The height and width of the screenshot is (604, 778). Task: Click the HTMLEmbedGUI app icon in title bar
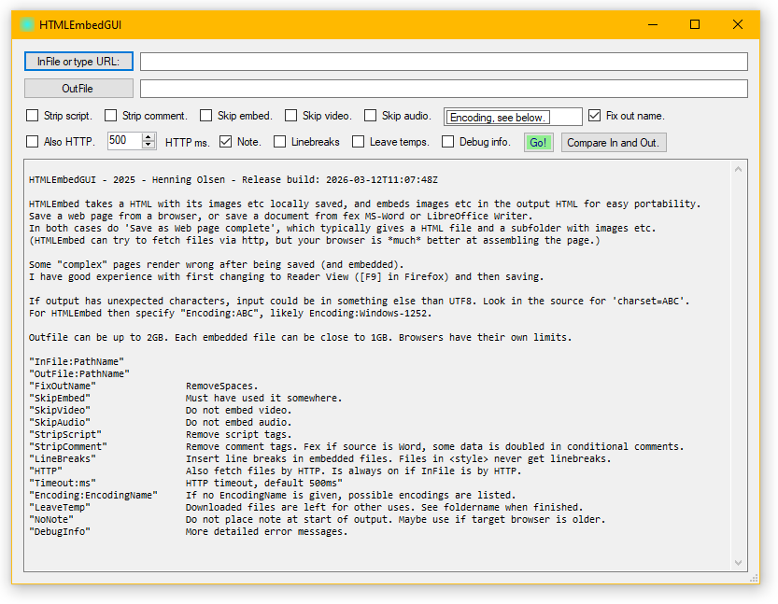[27, 25]
